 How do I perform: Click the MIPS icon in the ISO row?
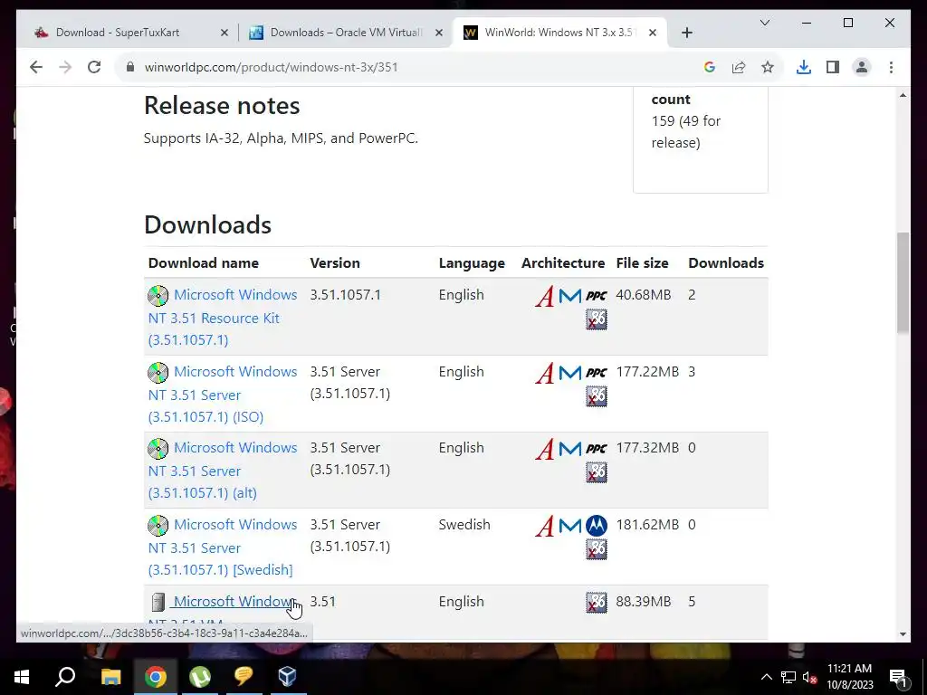point(570,373)
